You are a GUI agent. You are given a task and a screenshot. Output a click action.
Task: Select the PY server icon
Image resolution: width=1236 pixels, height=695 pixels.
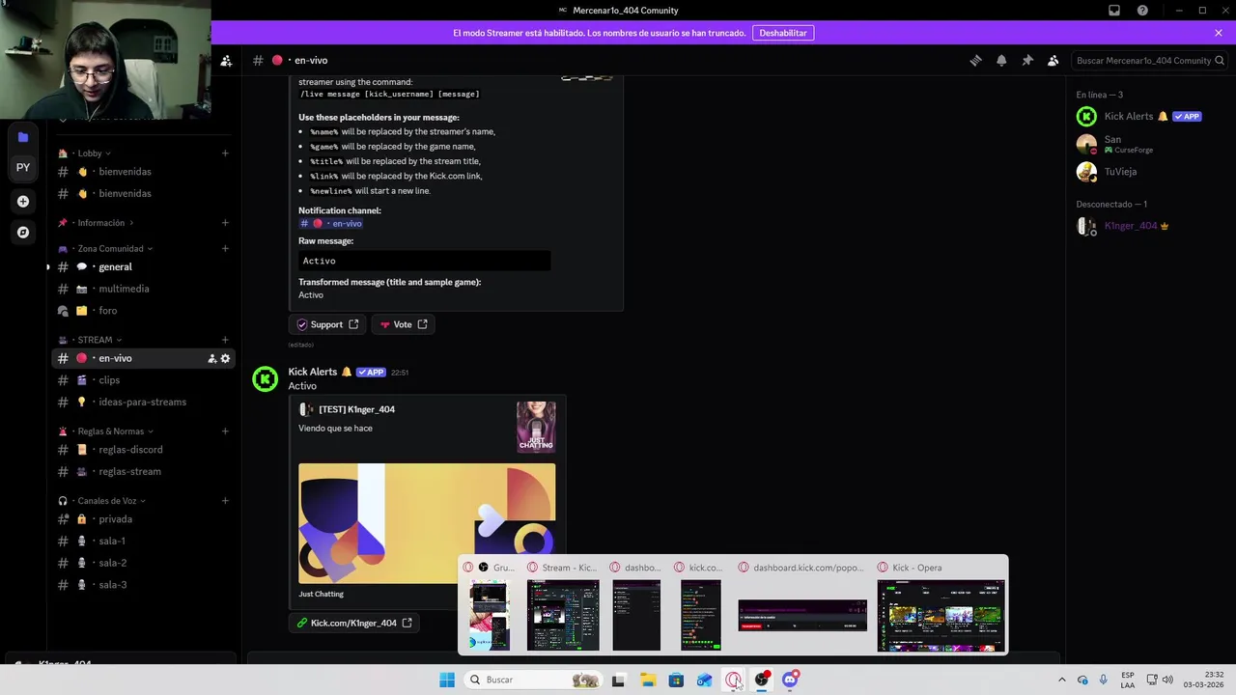click(23, 167)
